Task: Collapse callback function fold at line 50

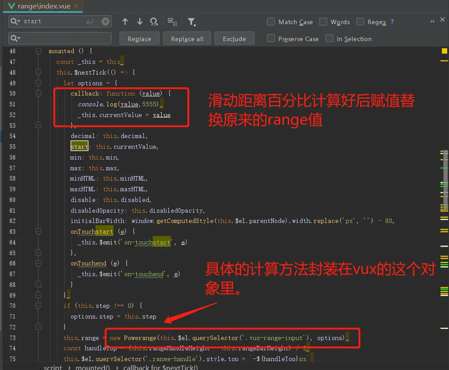Action: coord(38,94)
